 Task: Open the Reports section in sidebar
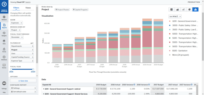tap(4, 26)
